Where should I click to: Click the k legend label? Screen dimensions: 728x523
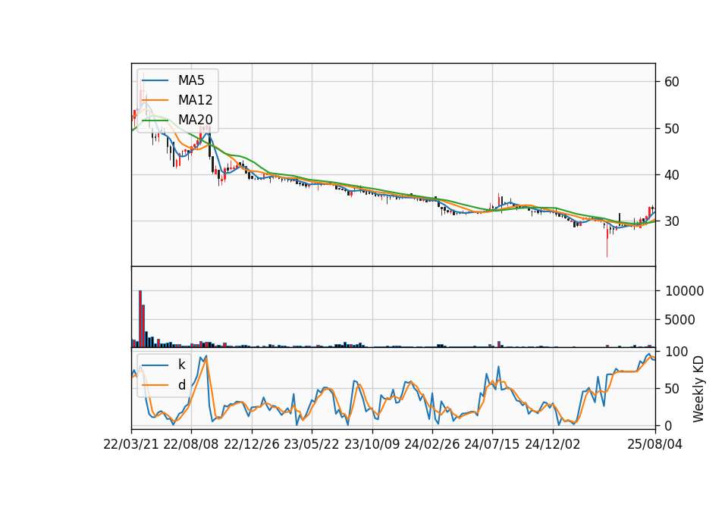(181, 365)
